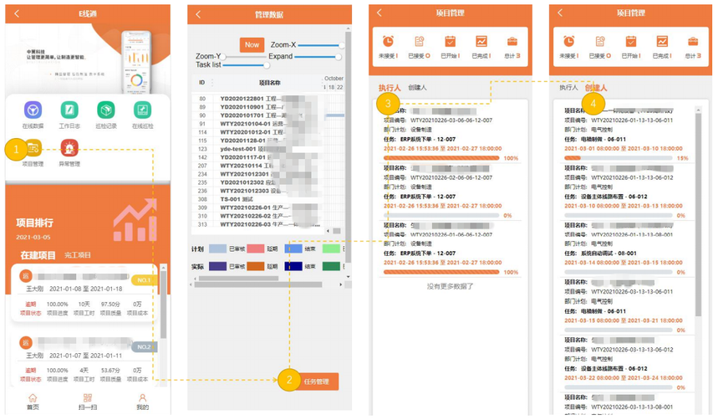Open the 异常管理 alarm icon
The image size is (718, 420).
click(69, 149)
